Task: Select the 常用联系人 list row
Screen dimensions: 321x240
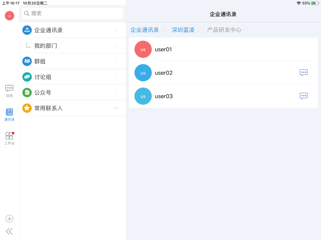Action: coord(73,108)
